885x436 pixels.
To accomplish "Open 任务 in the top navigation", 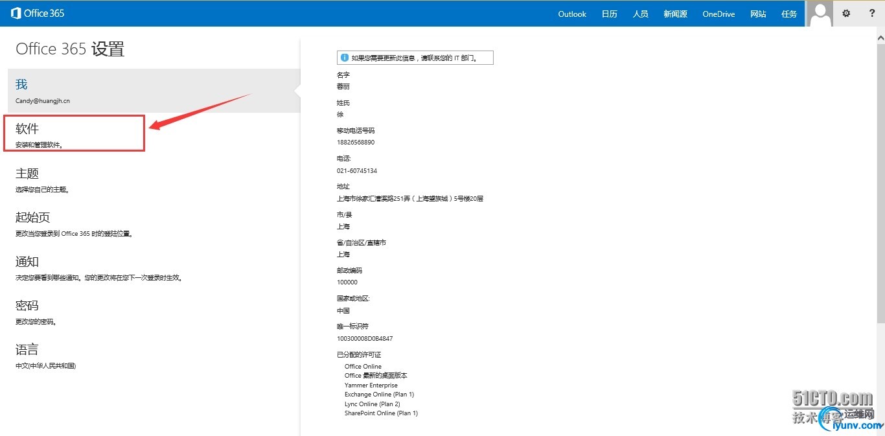I will [x=789, y=14].
